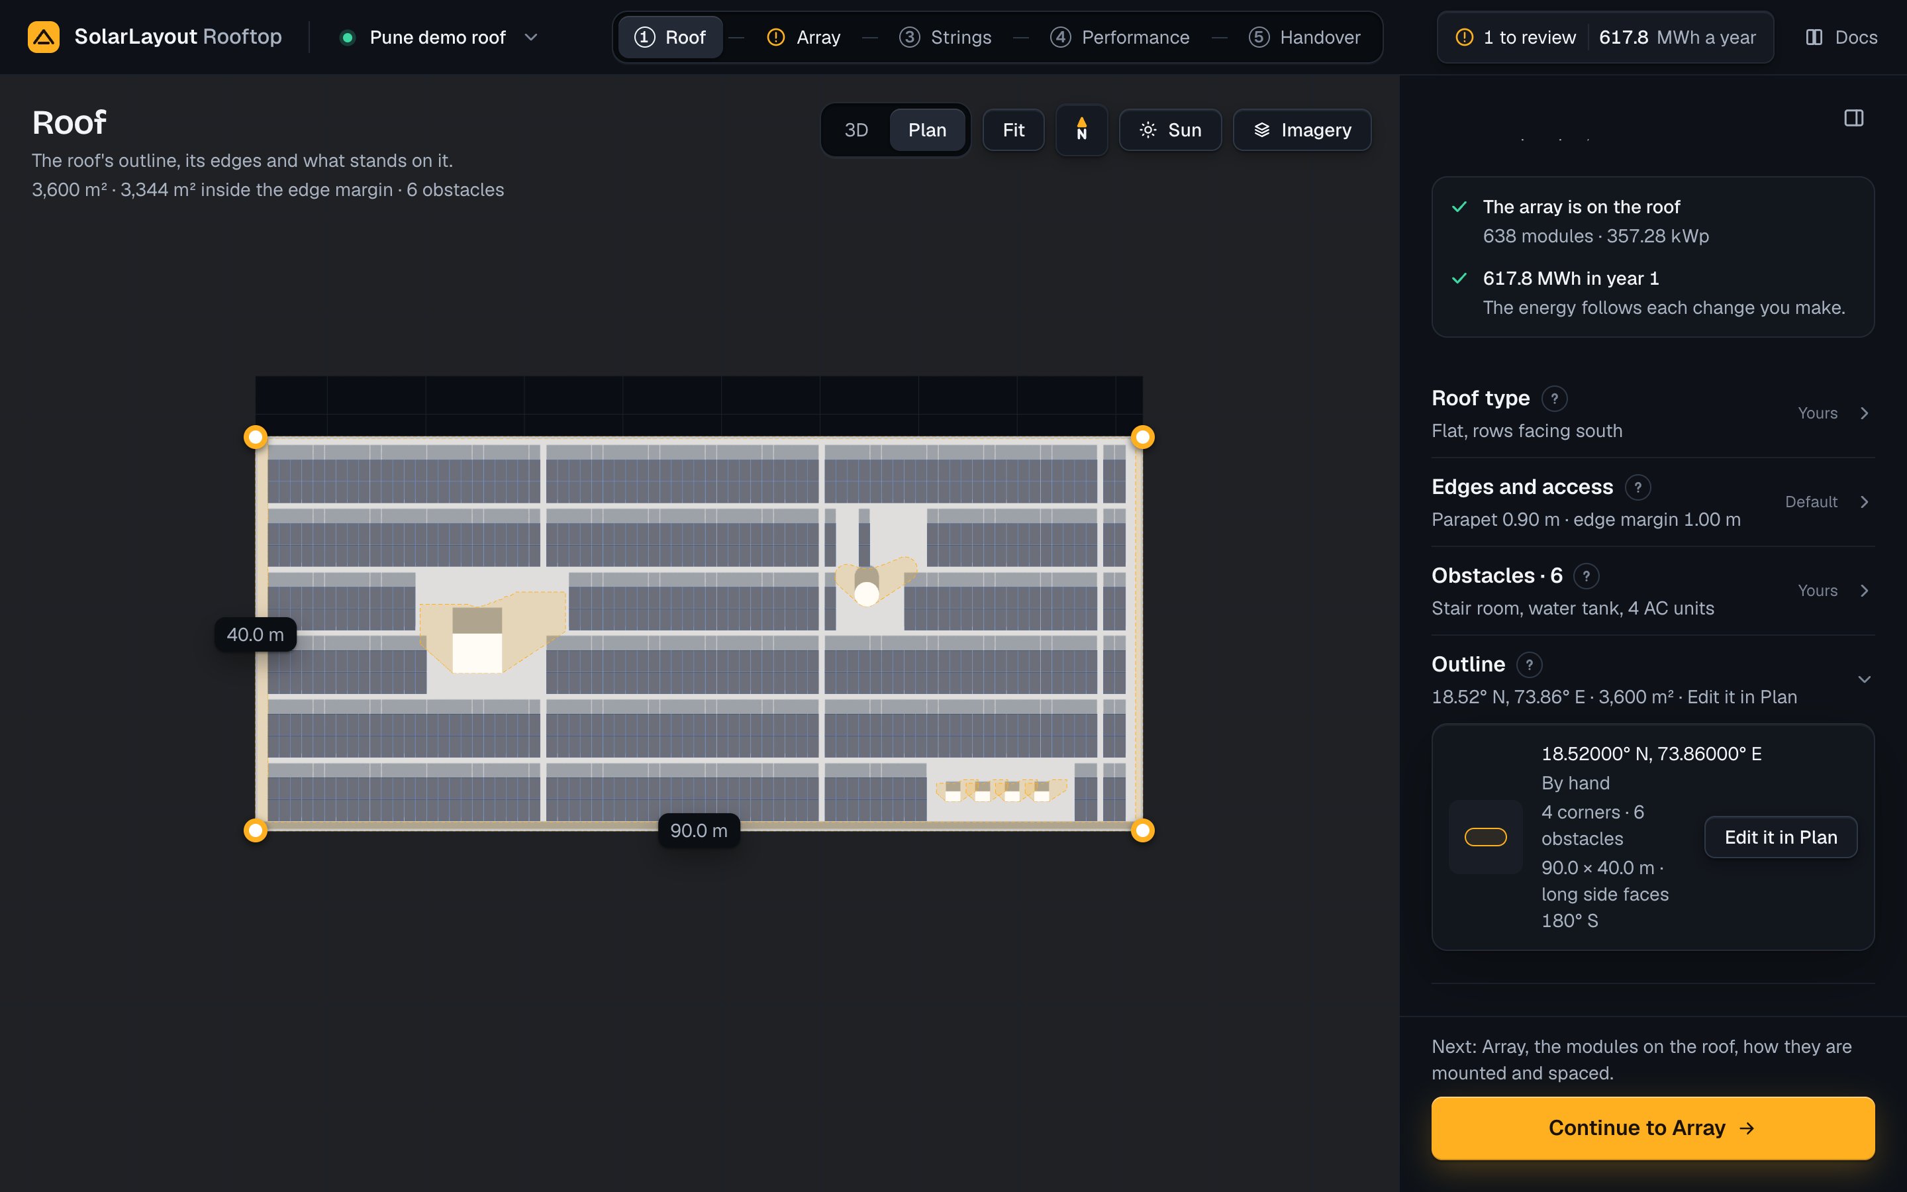Switch to the Strings step
The image size is (1907, 1192).
(x=946, y=37)
